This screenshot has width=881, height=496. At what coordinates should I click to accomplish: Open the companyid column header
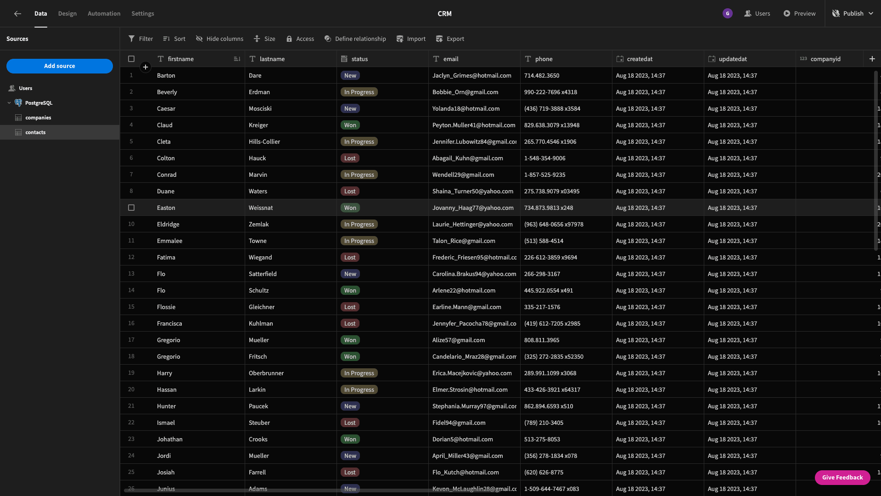point(829,59)
